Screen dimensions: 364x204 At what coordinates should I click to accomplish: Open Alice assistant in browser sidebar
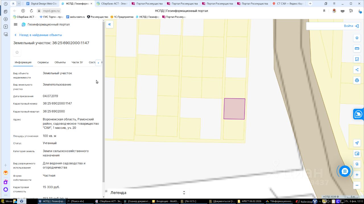coord(6,189)
